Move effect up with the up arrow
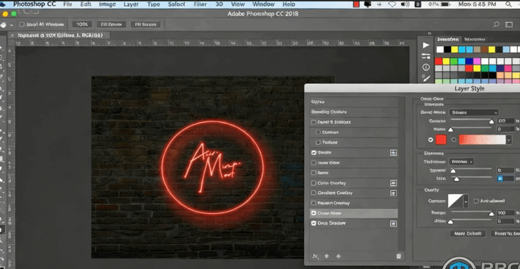This screenshot has height=269, width=520. click(x=327, y=257)
